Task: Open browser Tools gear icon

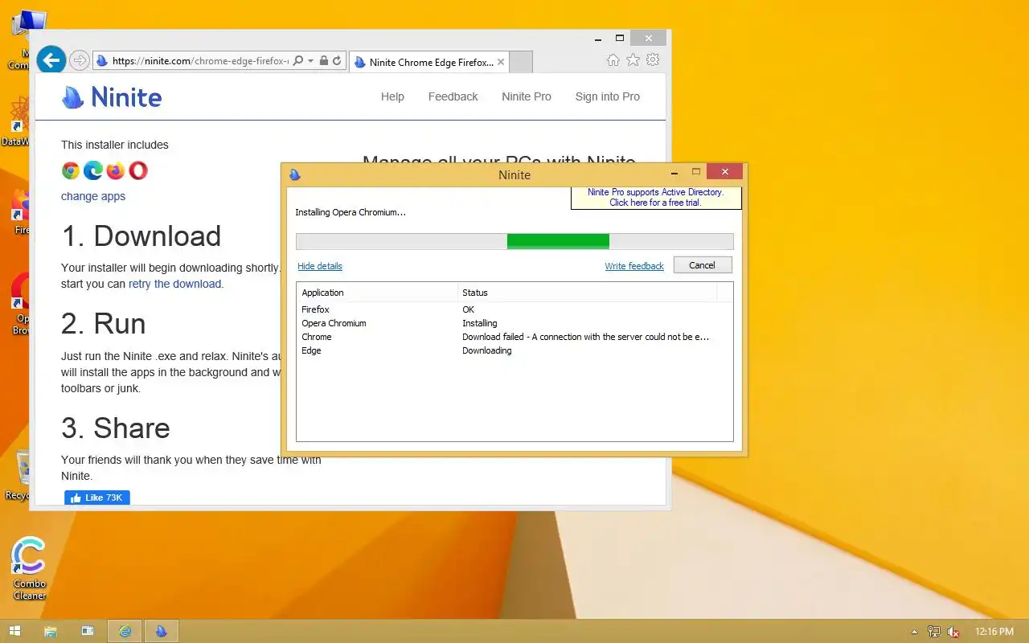Action: [653, 60]
